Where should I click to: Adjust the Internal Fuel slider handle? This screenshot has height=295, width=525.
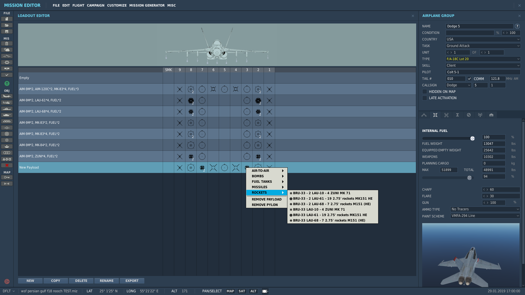(x=472, y=138)
